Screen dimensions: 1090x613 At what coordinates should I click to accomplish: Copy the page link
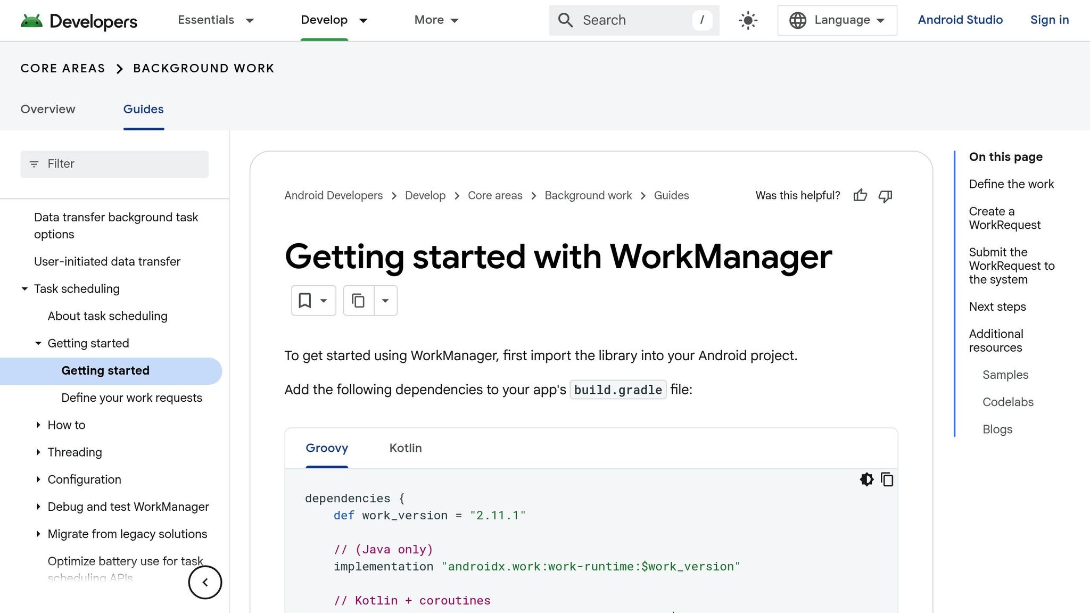click(x=358, y=300)
